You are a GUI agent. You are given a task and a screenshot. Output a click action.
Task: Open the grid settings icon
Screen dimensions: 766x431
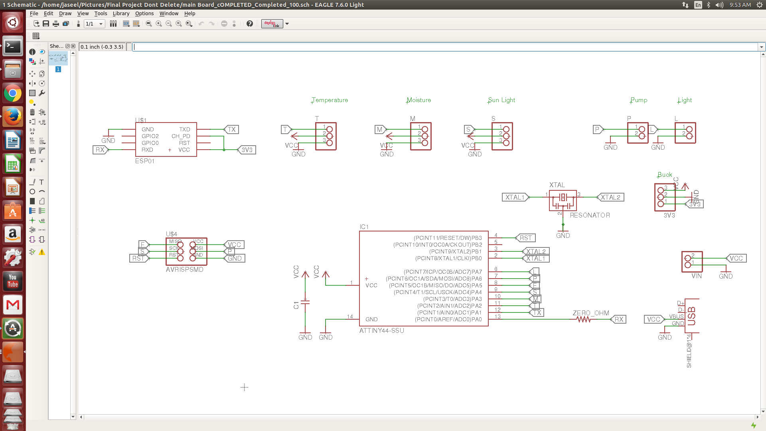pos(36,36)
